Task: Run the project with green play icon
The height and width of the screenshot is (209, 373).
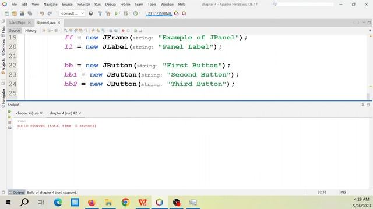Action: 116,13
